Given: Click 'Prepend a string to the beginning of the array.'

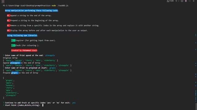Looking at the screenshot, I should pyautogui.click(x=34, y=20).
